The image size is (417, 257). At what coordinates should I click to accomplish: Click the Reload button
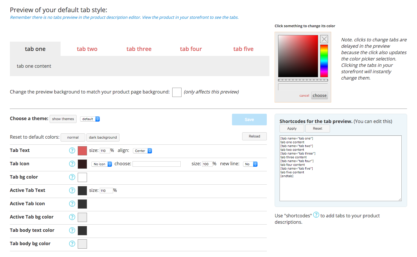pyautogui.click(x=254, y=136)
